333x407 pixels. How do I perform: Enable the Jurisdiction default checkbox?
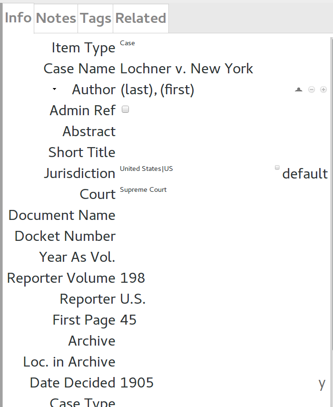277,168
